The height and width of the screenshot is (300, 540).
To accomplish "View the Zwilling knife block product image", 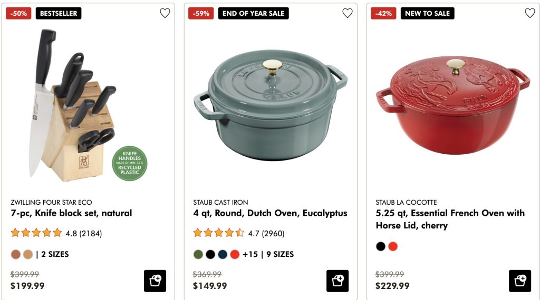I will tap(79, 105).
